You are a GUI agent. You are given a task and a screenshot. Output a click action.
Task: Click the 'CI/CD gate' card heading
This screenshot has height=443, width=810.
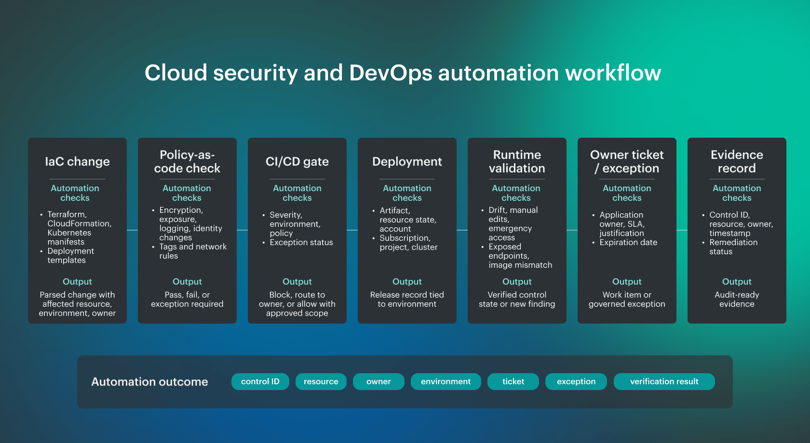[297, 161]
